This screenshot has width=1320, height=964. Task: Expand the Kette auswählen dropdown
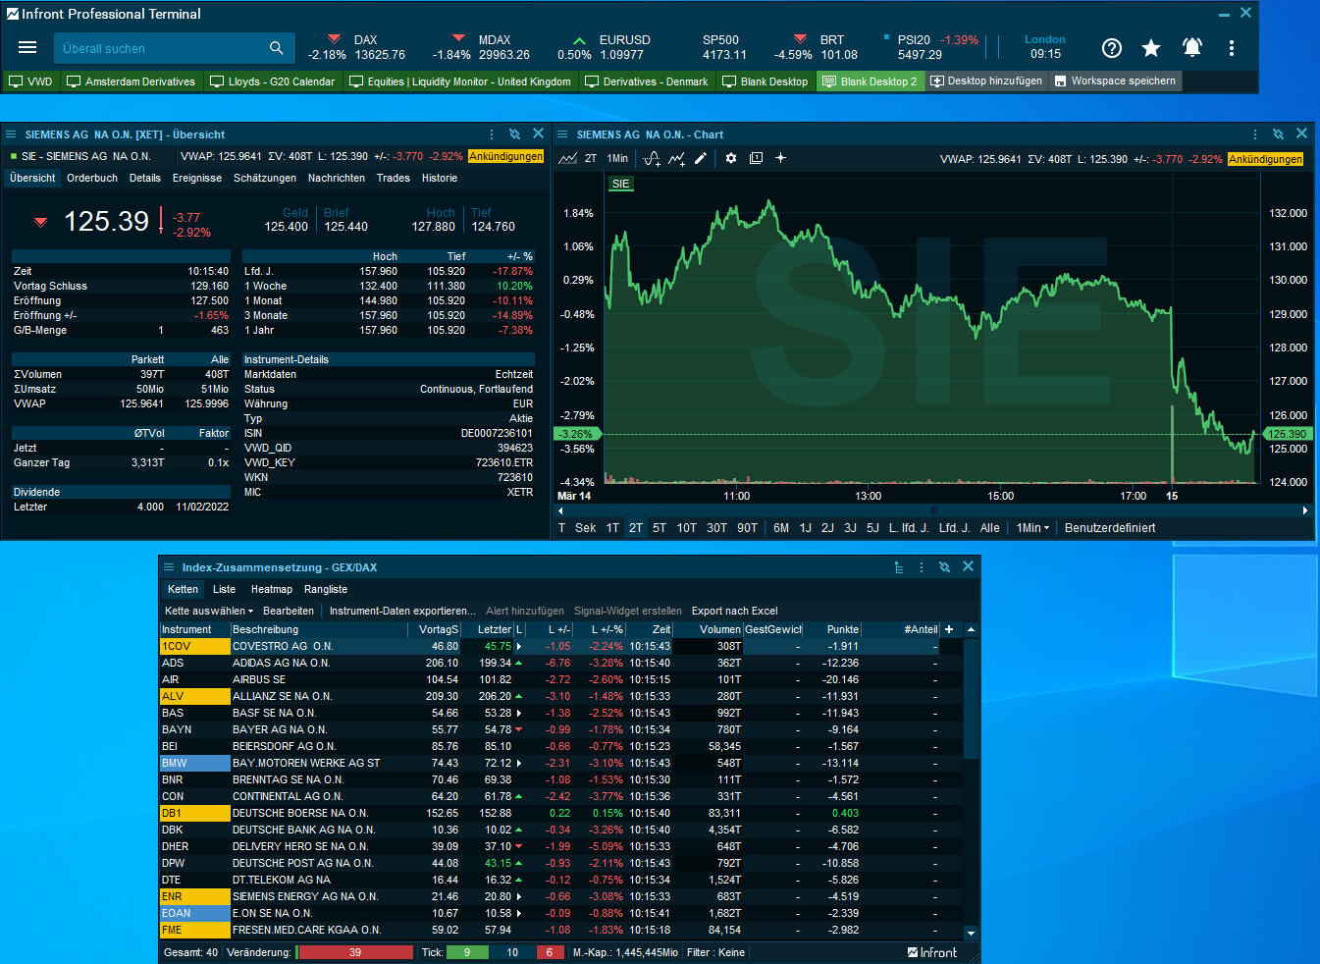point(208,611)
